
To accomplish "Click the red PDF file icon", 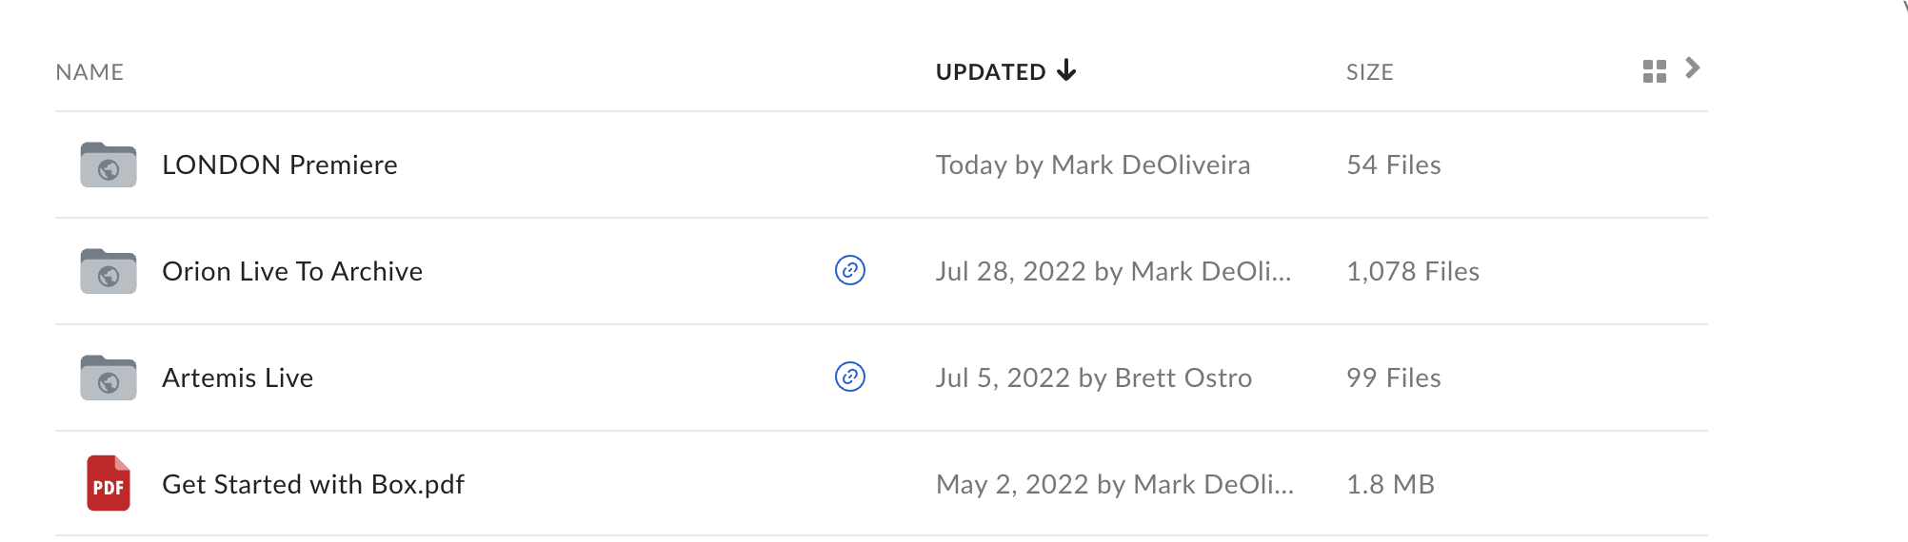I will (x=109, y=483).
